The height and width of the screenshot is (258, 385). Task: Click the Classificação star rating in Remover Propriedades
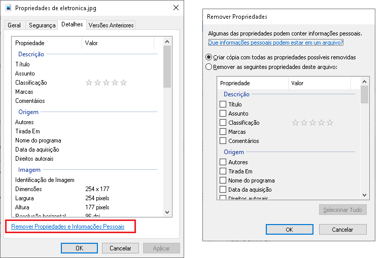[312, 123]
